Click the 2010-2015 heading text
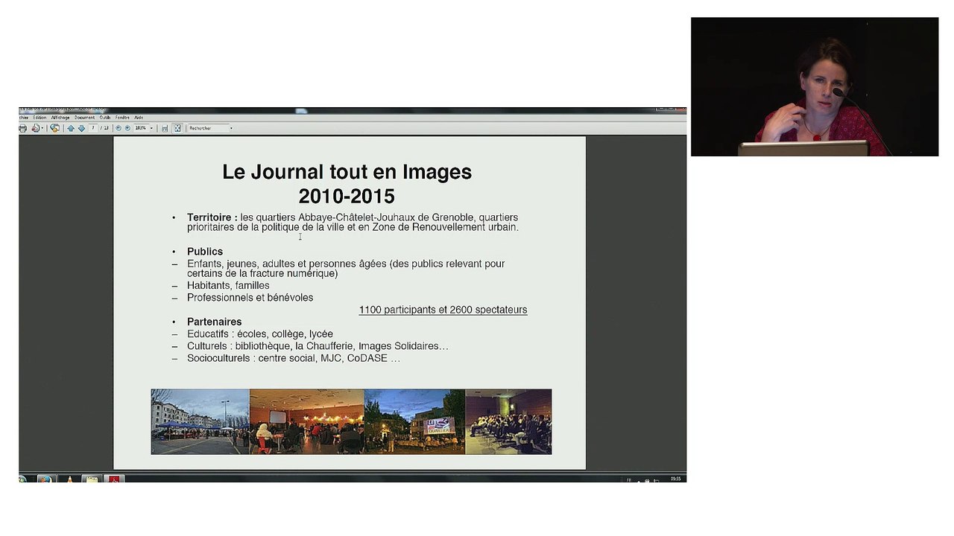Viewport: 954px width, 536px height. pos(347,197)
